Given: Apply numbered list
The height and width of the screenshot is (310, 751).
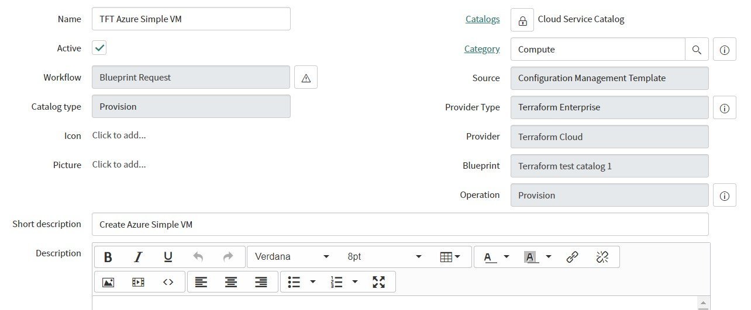Looking at the screenshot, I should 336,282.
